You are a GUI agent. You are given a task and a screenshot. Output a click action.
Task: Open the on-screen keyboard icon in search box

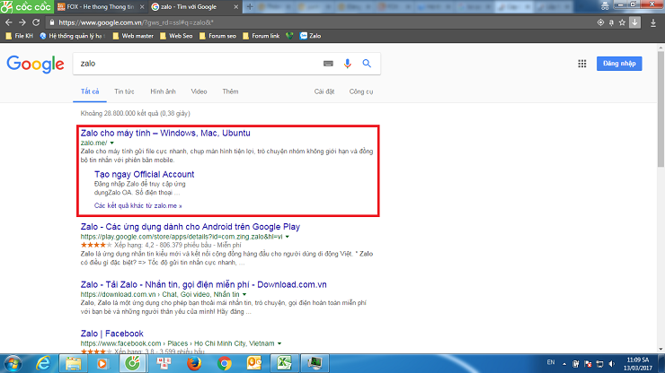(x=328, y=64)
